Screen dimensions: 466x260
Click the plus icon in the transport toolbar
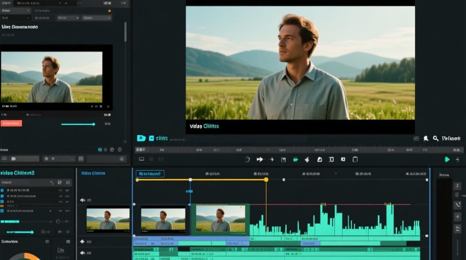coord(272,159)
